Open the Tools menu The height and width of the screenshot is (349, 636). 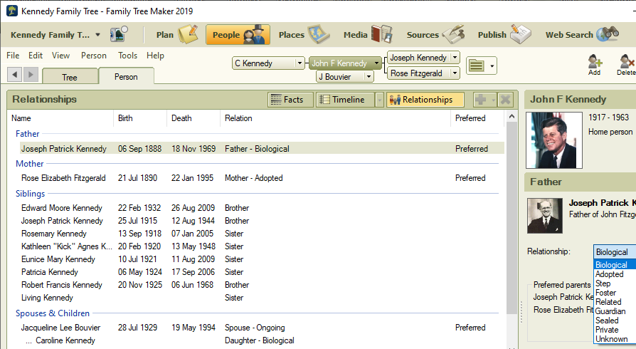(x=128, y=56)
